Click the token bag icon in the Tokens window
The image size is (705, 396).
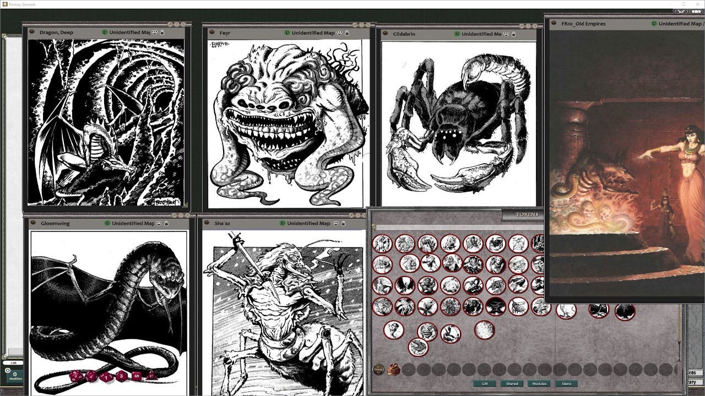(x=394, y=370)
